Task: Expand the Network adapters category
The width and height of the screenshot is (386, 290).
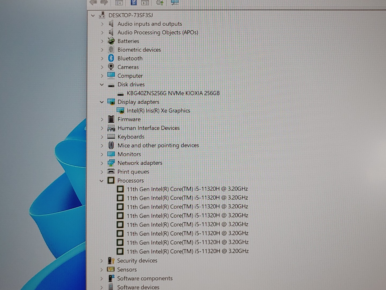Action: (x=102, y=163)
